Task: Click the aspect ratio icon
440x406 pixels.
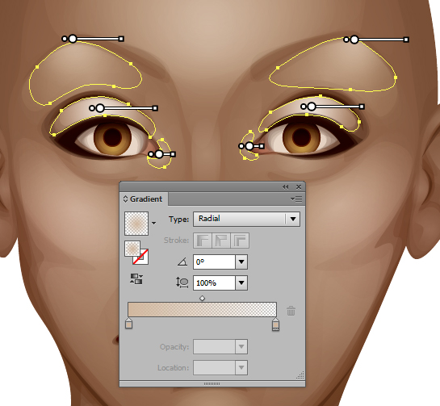Action: point(182,283)
